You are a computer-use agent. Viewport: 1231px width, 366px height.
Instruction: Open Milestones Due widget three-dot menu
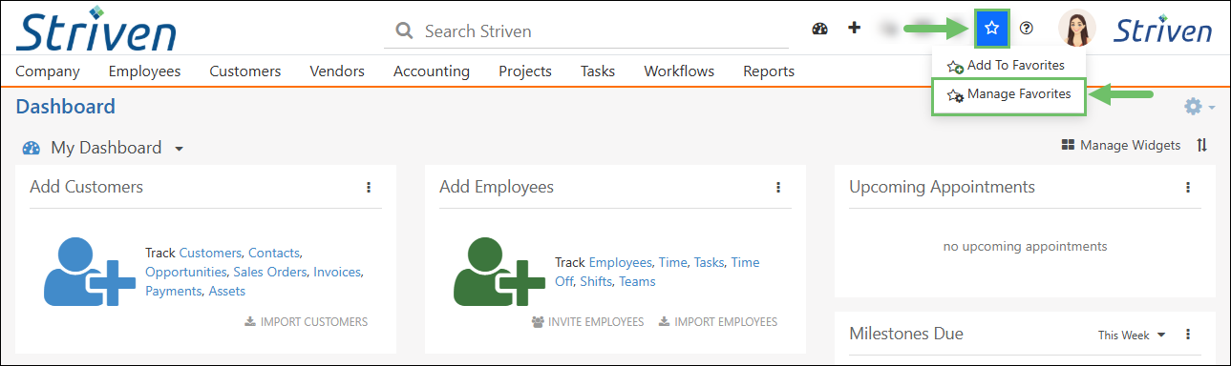coord(1188,334)
